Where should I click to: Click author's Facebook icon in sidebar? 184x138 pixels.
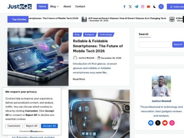pyautogui.click(x=151, y=123)
